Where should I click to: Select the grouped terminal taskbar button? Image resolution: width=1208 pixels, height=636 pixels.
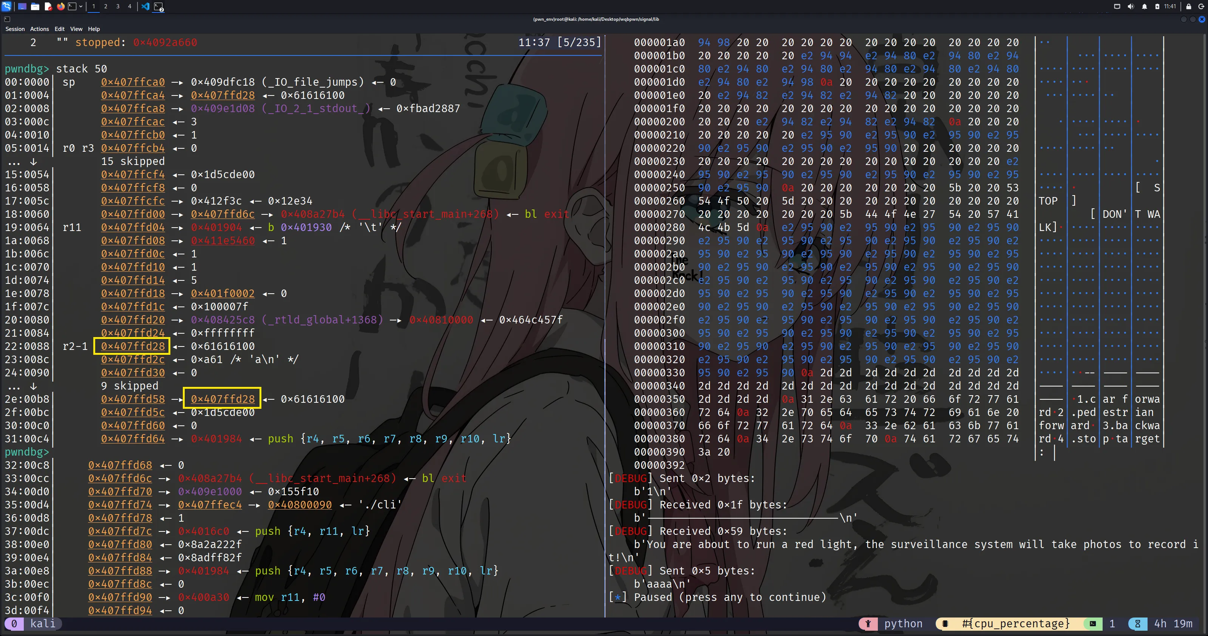point(159,6)
